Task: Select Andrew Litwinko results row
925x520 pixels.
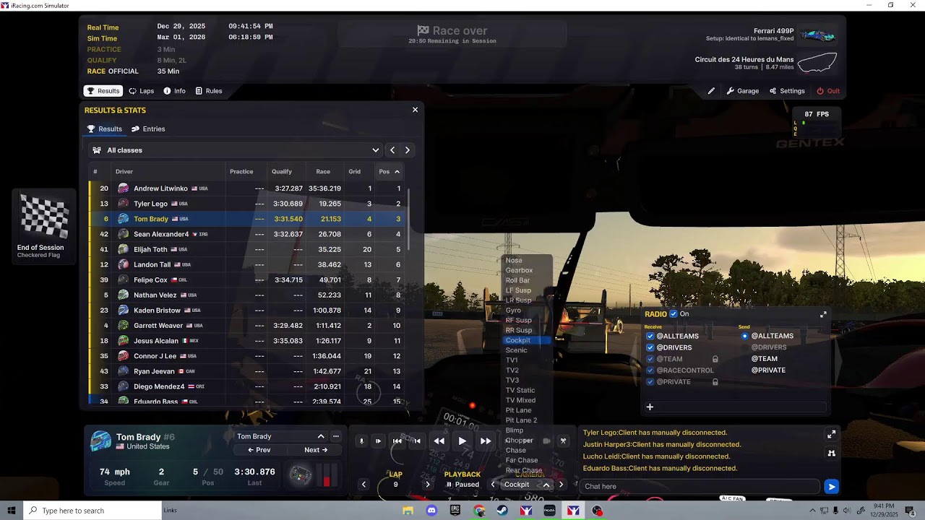Action: pos(248,188)
